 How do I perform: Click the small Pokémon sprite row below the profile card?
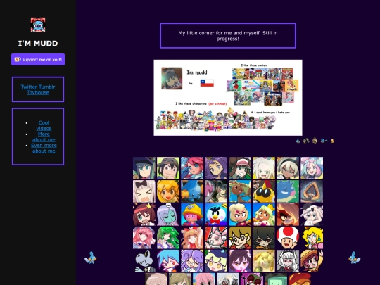point(315,141)
